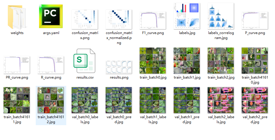Image resolution: width=275 pixels, height=140 pixels.
Task: Open the weights folder icon
Action: pos(17,17)
